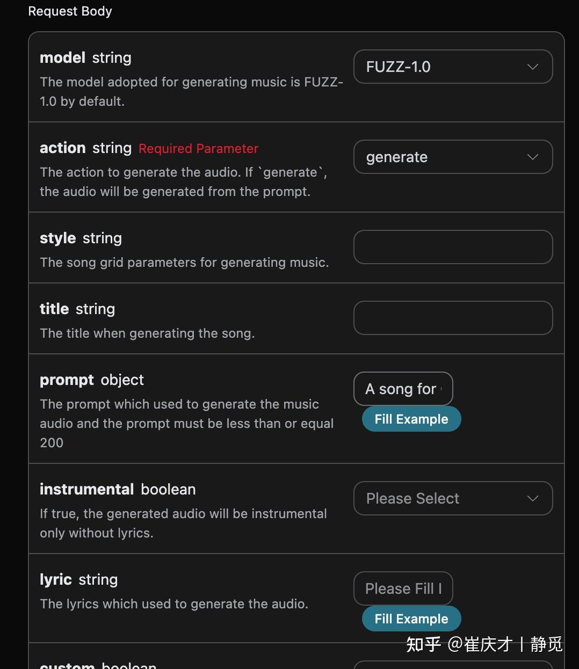
Task: Open the instrumental Please Select dropdown
Action: [453, 498]
